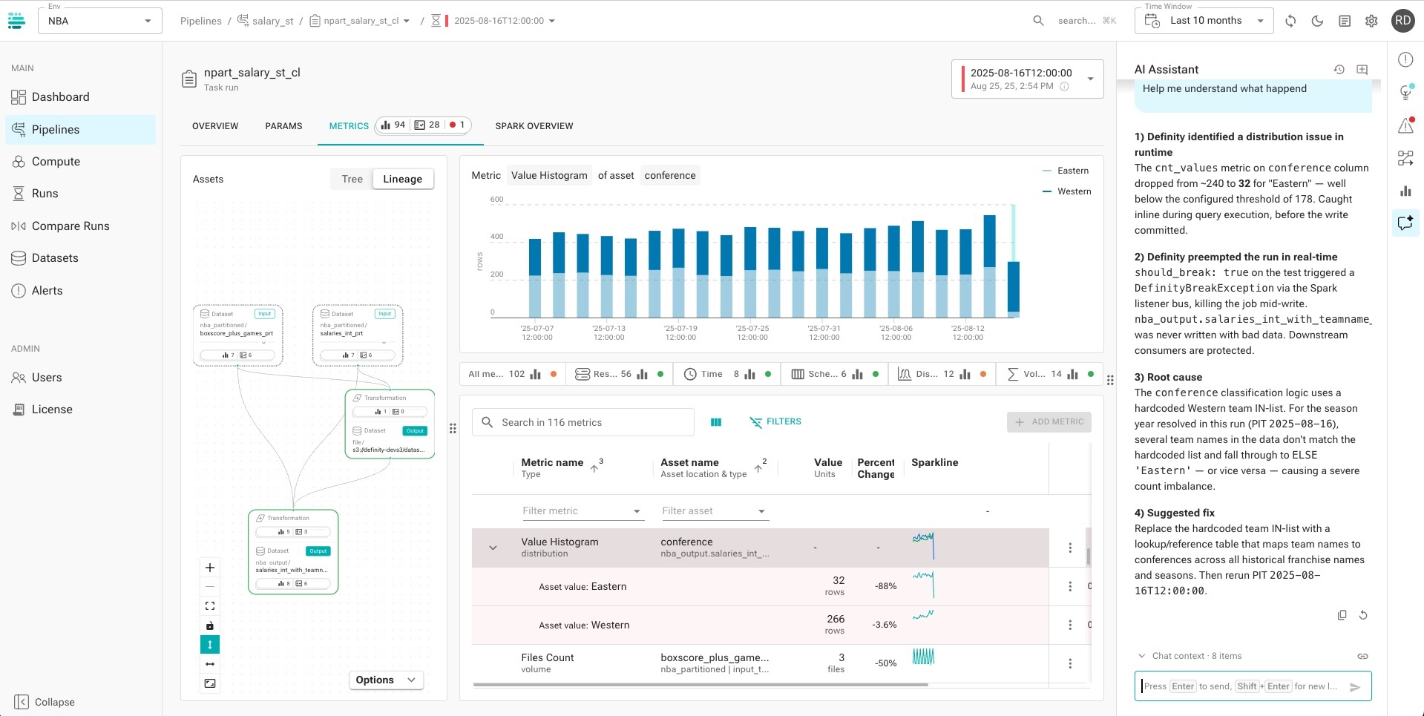The image size is (1424, 716).
Task: Open the Time Window Last 10 months dropdown
Action: tap(1204, 21)
